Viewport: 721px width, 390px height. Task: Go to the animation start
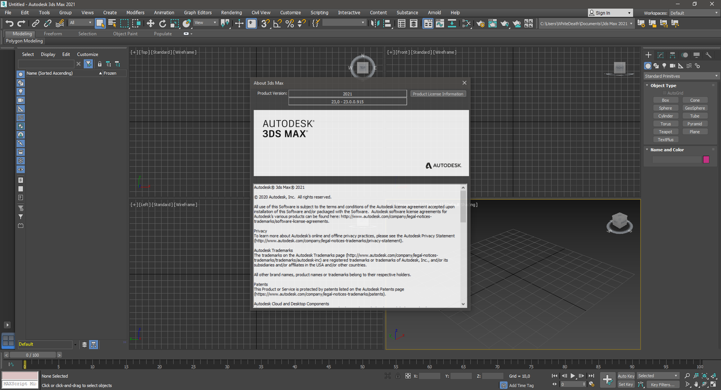[x=555, y=375]
